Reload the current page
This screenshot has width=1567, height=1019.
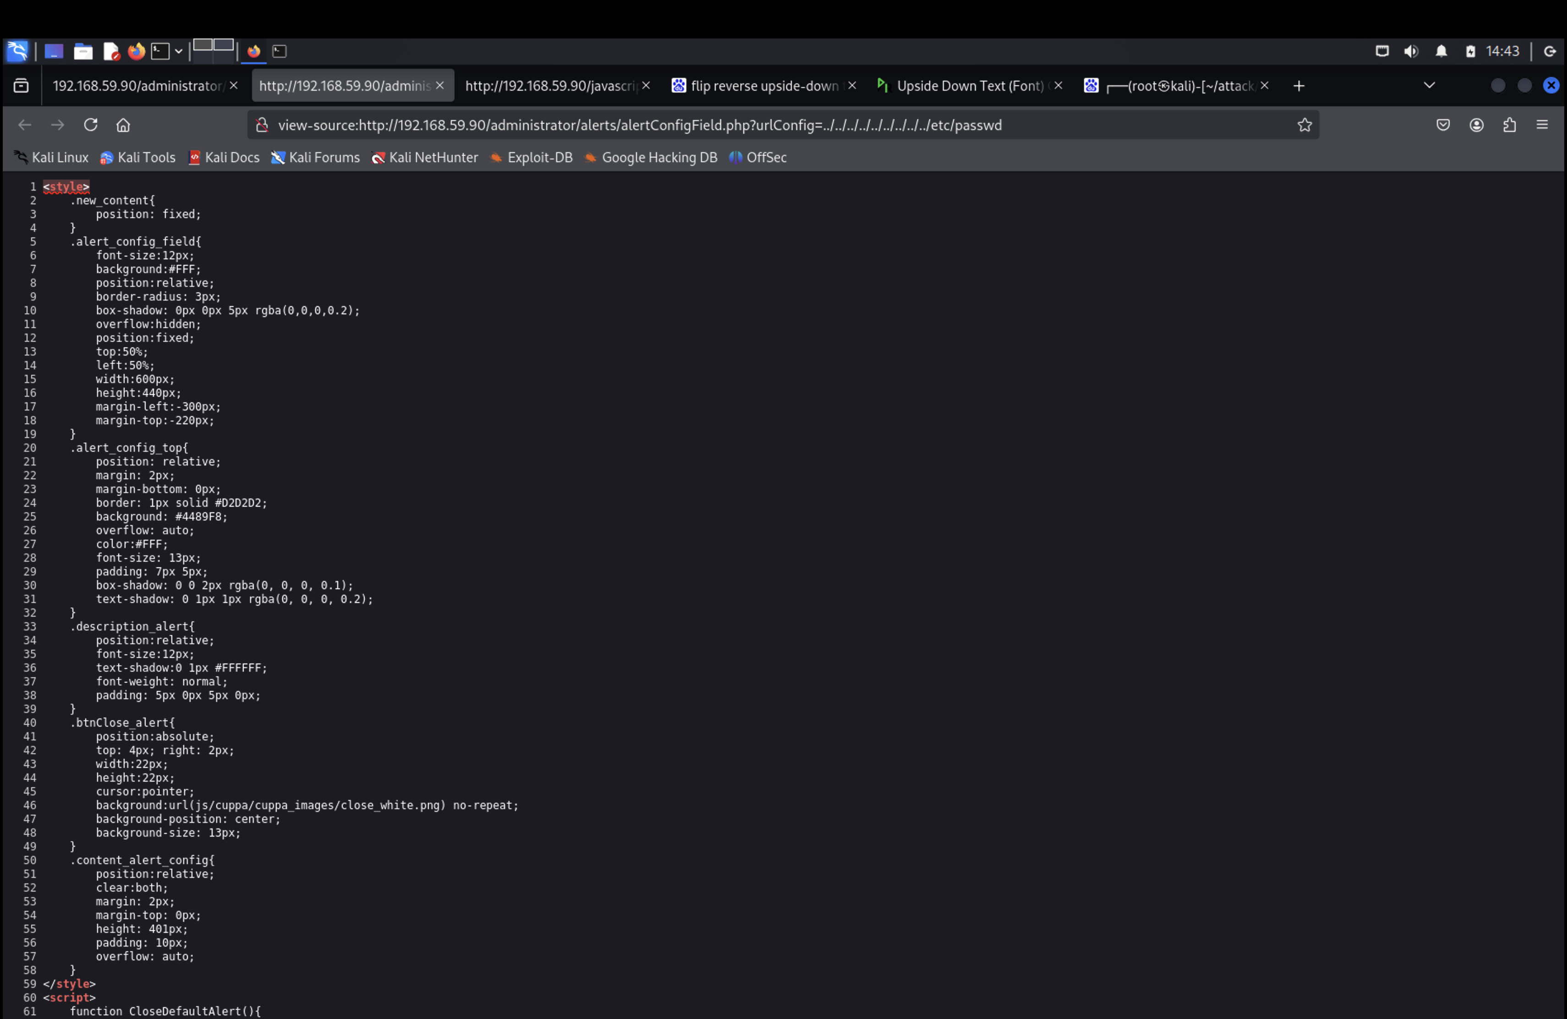(x=90, y=125)
